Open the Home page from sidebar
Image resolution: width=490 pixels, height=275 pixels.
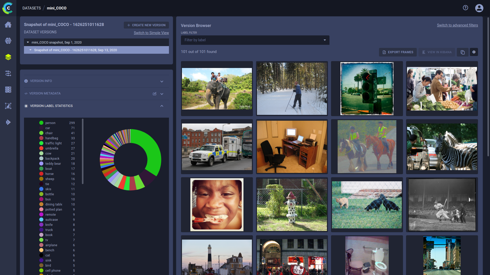(8, 24)
